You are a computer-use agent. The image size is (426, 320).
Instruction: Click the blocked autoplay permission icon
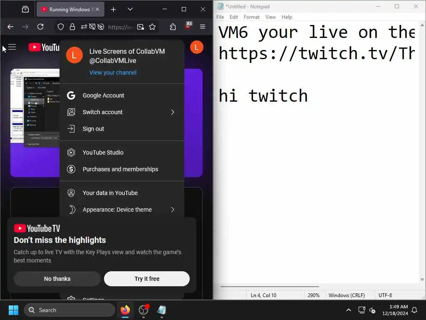[101, 27]
